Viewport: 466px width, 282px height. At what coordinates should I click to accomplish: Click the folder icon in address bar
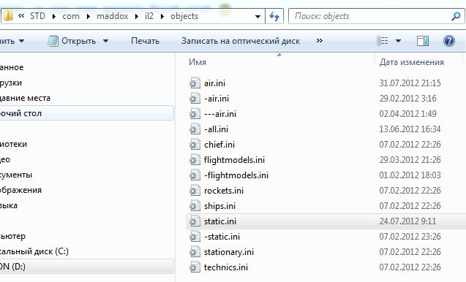(8, 16)
